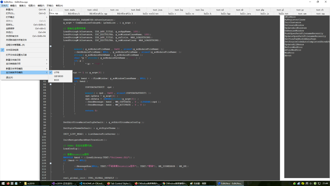Switch to EditUltraFile.h tab
Image resolution: width=330 pixels, height=186 pixels.
click(x=125, y=14)
